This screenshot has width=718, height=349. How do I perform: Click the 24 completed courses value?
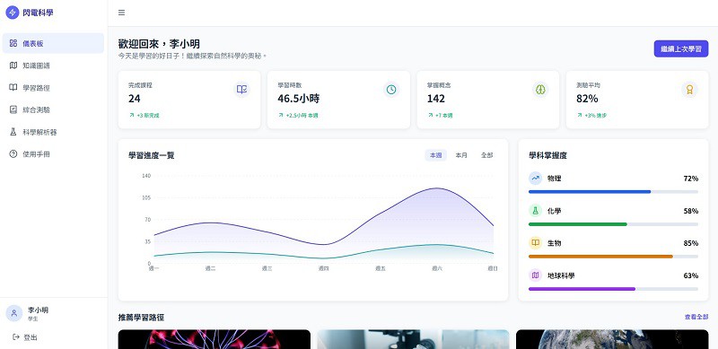pos(134,99)
